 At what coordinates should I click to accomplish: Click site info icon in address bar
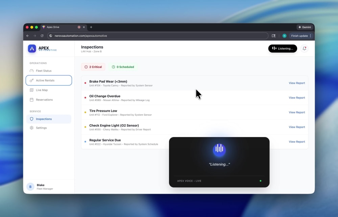[51, 36]
